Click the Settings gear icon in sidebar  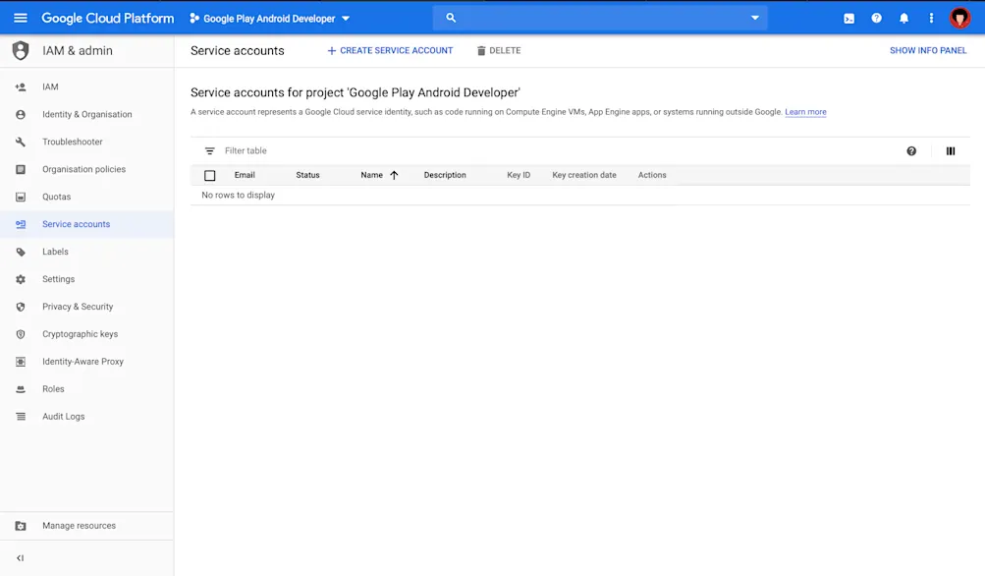coord(20,279)
